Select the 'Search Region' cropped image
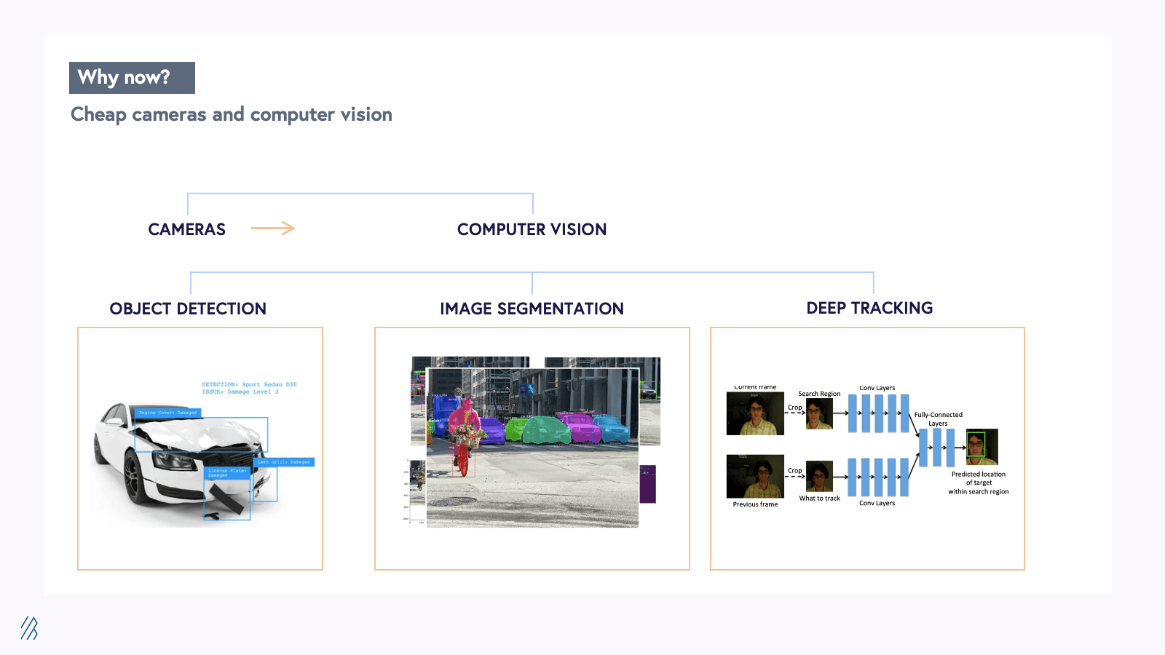The image size is (1165, 655). pos(819,413)
